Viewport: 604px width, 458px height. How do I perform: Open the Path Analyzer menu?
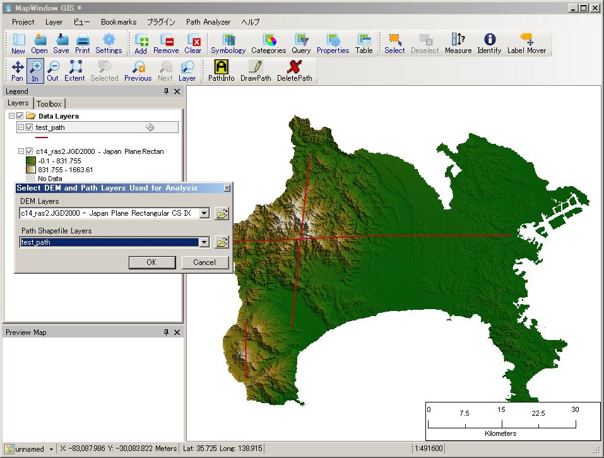click(208, 21)
